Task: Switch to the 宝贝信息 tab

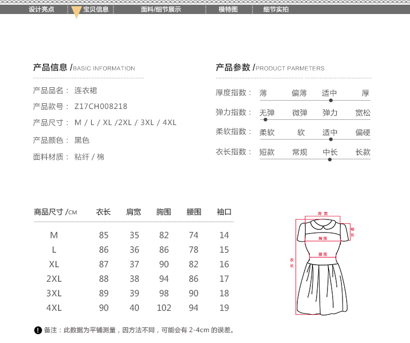Action: tap(95, 9)
